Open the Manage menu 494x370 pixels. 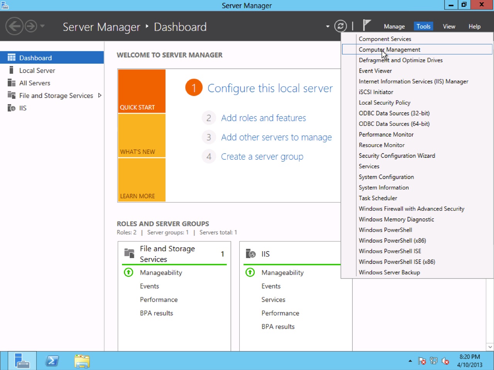click(394, 26)
